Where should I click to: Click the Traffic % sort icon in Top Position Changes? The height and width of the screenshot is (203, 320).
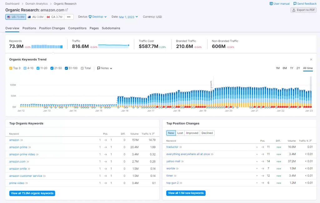311,141
